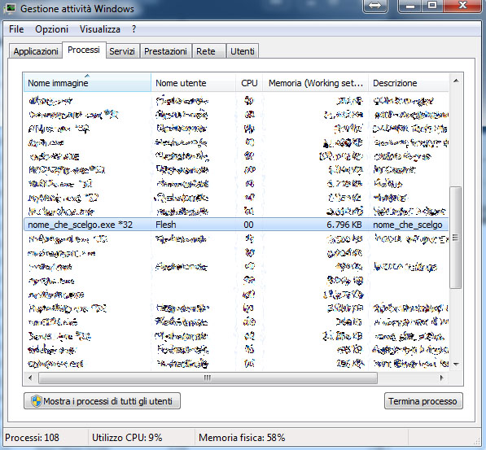Open the Utenti tab
The width and height of the screenshot is (486, 450).
click(x=243, y=51)
